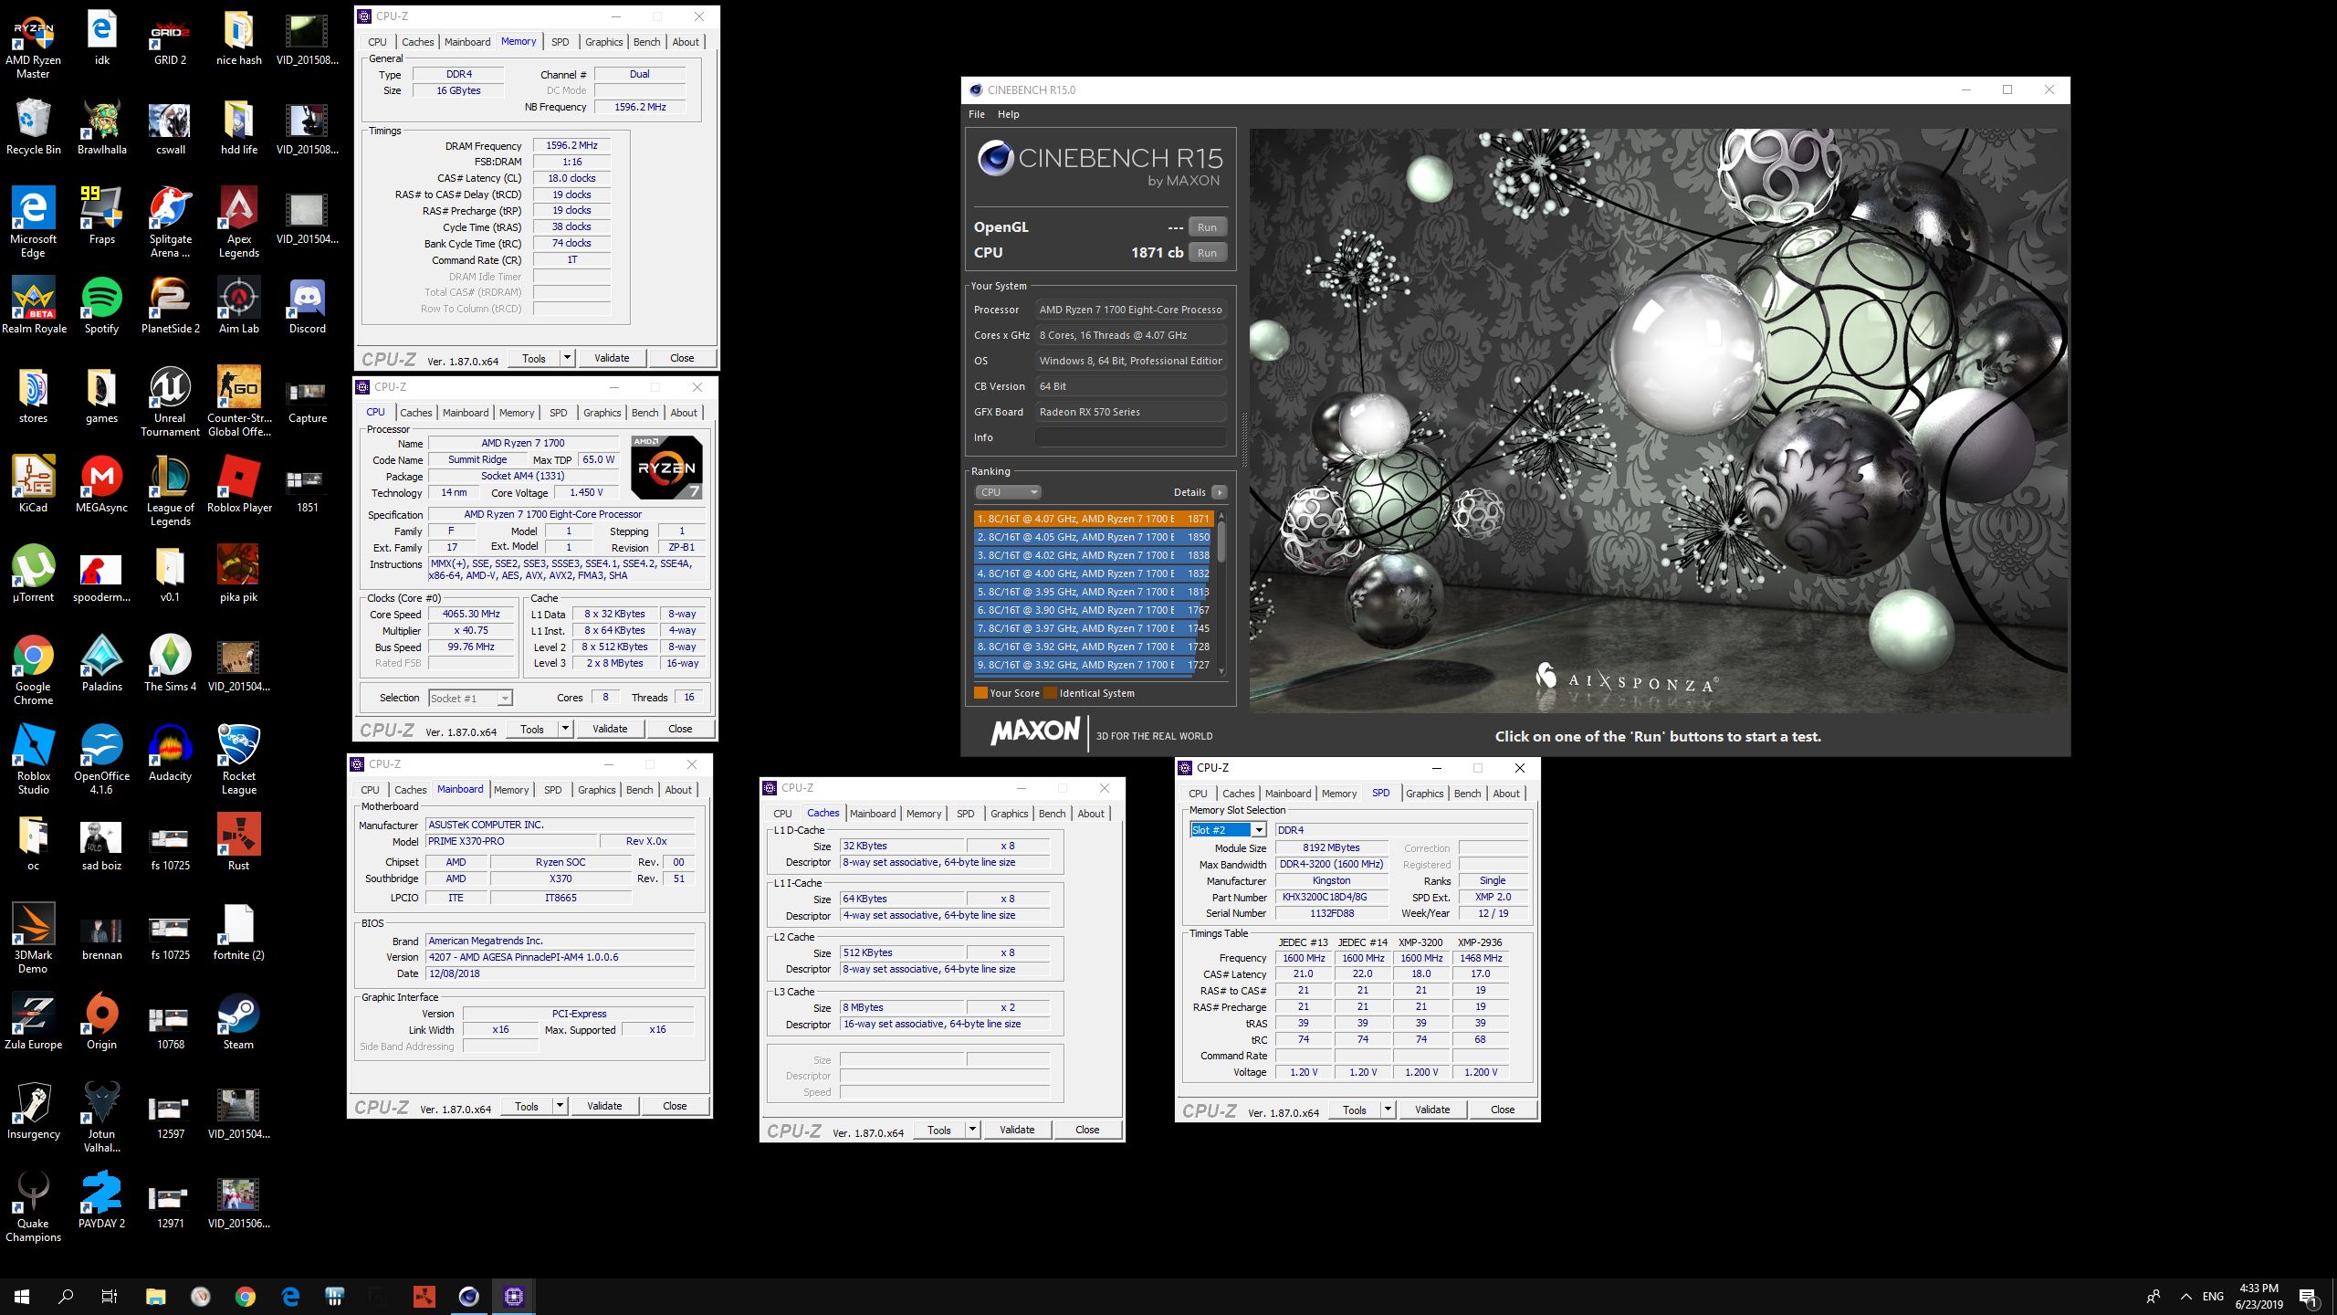This screenshot has height=1315, width=2337.
Task: Expand Tools arrow in CPU-Z Mainboard window
Action: (560, 1106)
